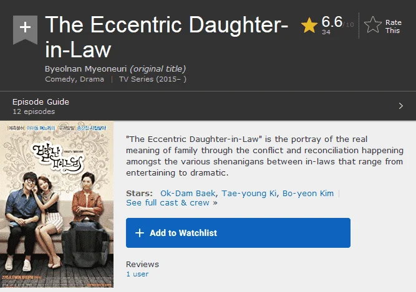Click the 34 ratings count
This screenshot has height=292, width=416.
[326, 32]
